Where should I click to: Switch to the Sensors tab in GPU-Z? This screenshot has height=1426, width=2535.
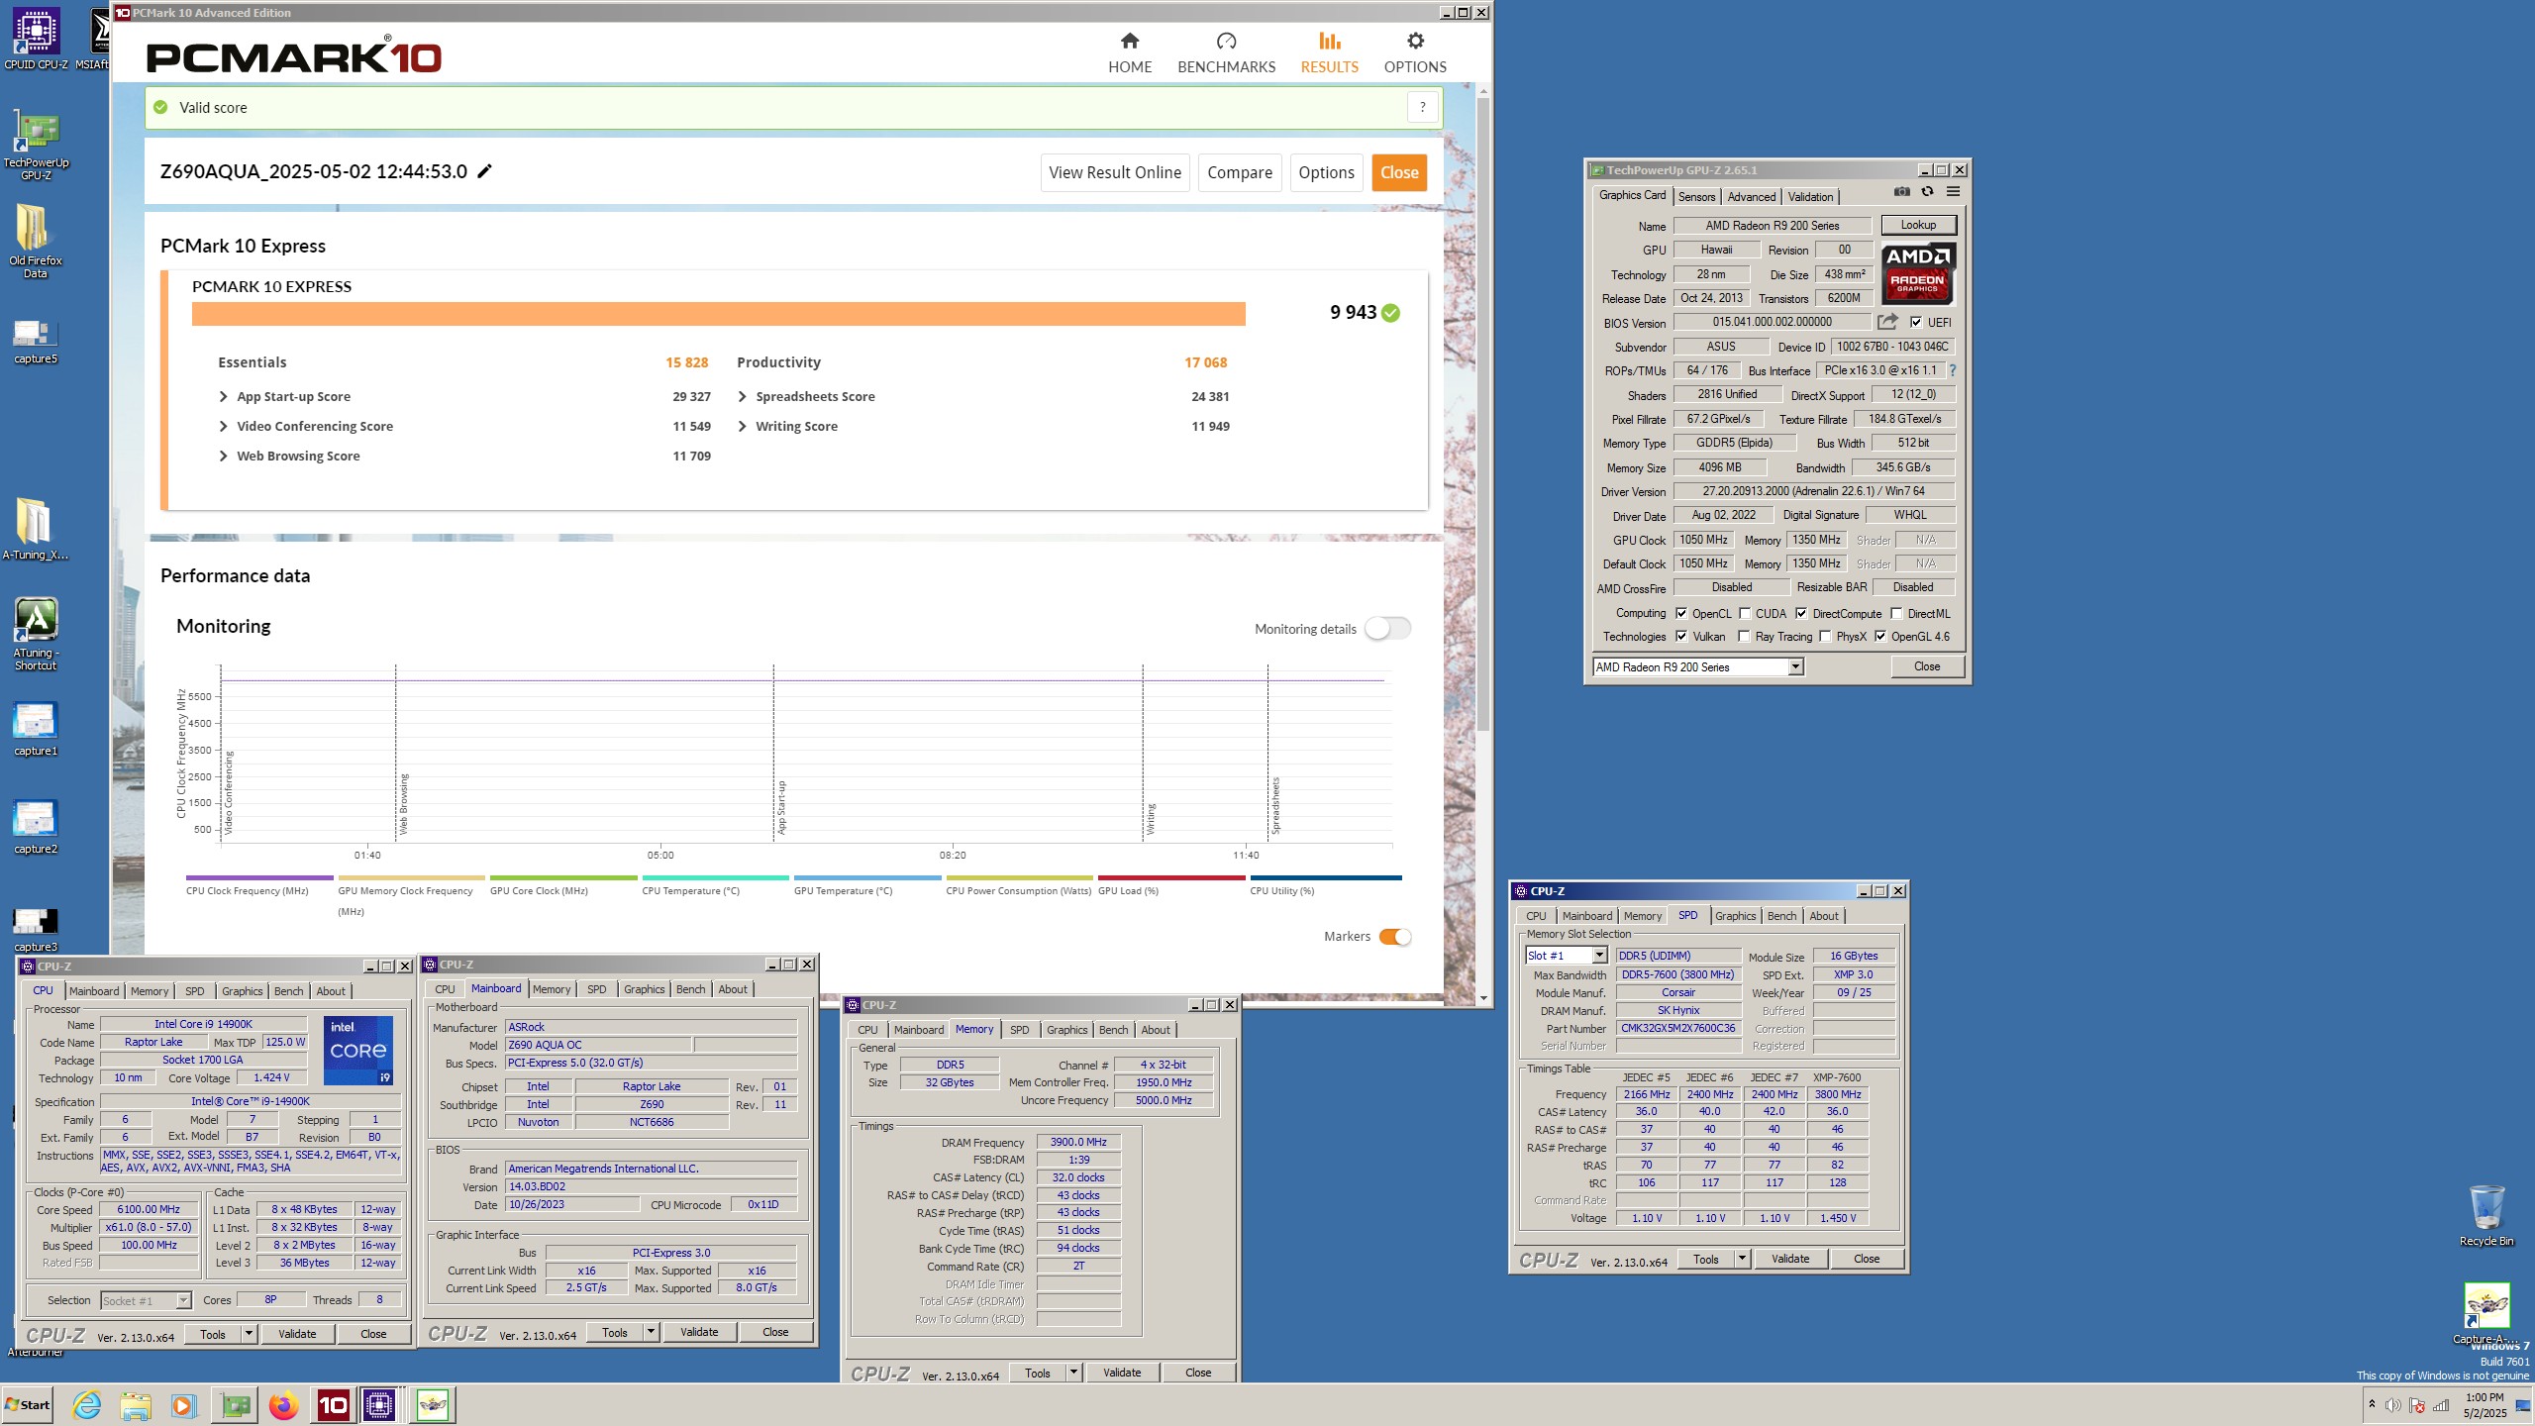point(1696,196)
